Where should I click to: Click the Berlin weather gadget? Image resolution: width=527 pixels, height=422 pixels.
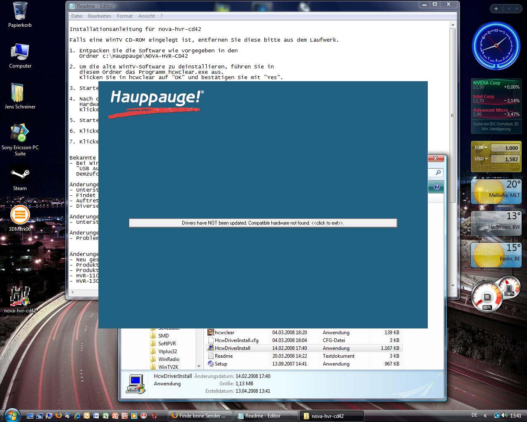coord(496,255)
